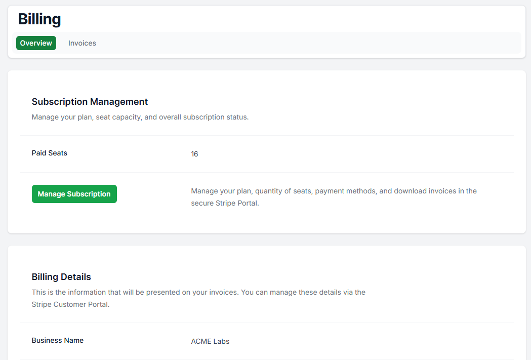The width and height of the screenshot is (531, 360).
Task: Click empty tab bar area right of Invoices
Action: click(x=304, y=43)
